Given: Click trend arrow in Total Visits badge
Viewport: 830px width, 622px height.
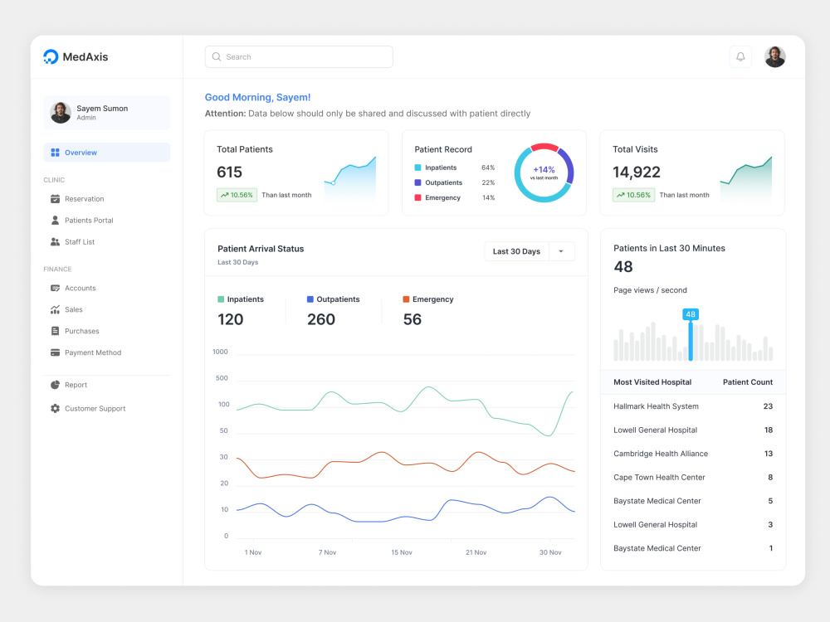Looking at the screenshot, I should (620, 195).
